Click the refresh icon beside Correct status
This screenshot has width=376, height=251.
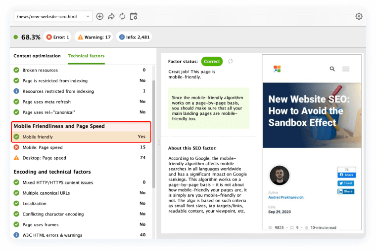(231, 62)
